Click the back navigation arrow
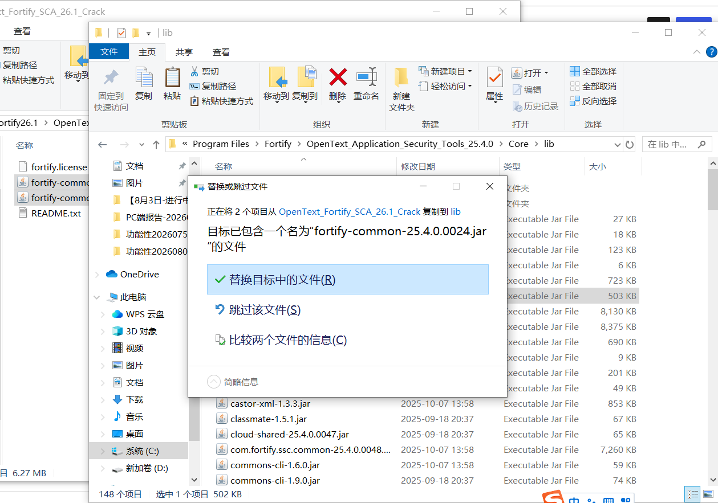Viewport: 718px width, 503px height. tap(103, 145)
